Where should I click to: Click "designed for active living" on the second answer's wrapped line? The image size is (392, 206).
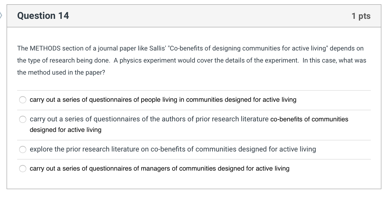(65, 130)
